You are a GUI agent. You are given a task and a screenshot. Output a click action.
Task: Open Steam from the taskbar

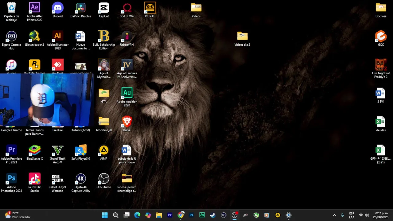[213, 215]
